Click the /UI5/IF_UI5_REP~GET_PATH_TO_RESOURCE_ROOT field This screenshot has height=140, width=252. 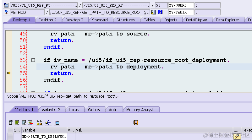100,12
